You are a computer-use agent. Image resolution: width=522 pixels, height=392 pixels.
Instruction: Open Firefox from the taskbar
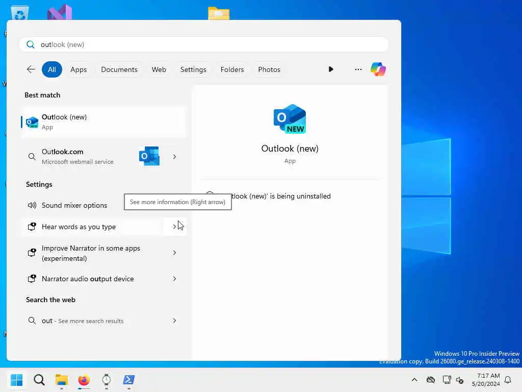click(84, 380)
